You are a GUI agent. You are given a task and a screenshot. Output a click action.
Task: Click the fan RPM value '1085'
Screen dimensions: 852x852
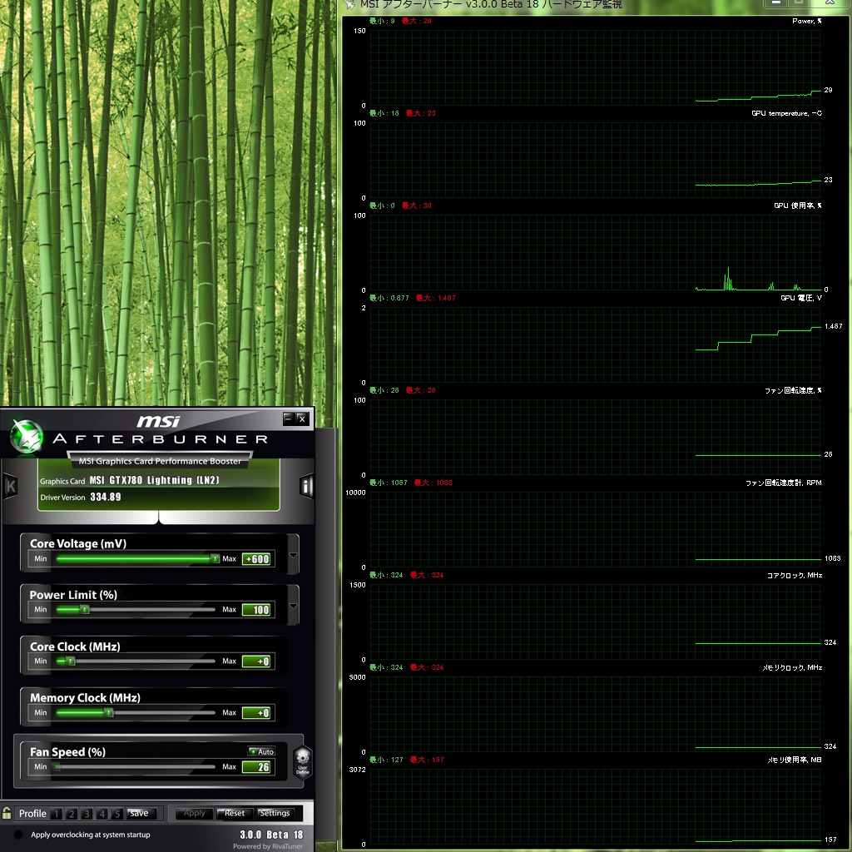(832, 558)
